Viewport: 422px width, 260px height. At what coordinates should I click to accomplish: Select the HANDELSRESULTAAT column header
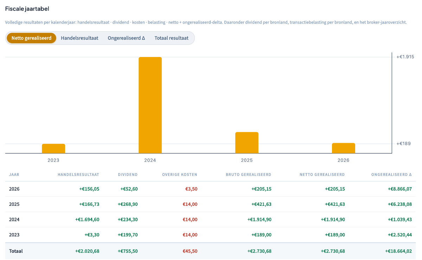click(78, 175)
